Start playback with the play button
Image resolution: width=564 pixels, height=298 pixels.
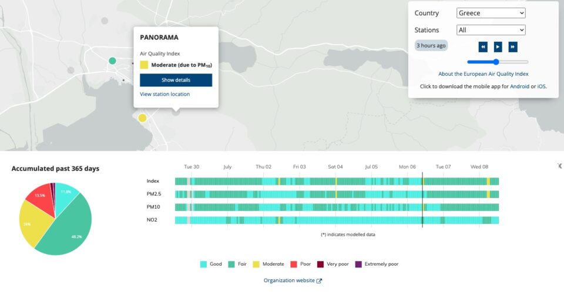pyautogui.click(x=498, y=47)
